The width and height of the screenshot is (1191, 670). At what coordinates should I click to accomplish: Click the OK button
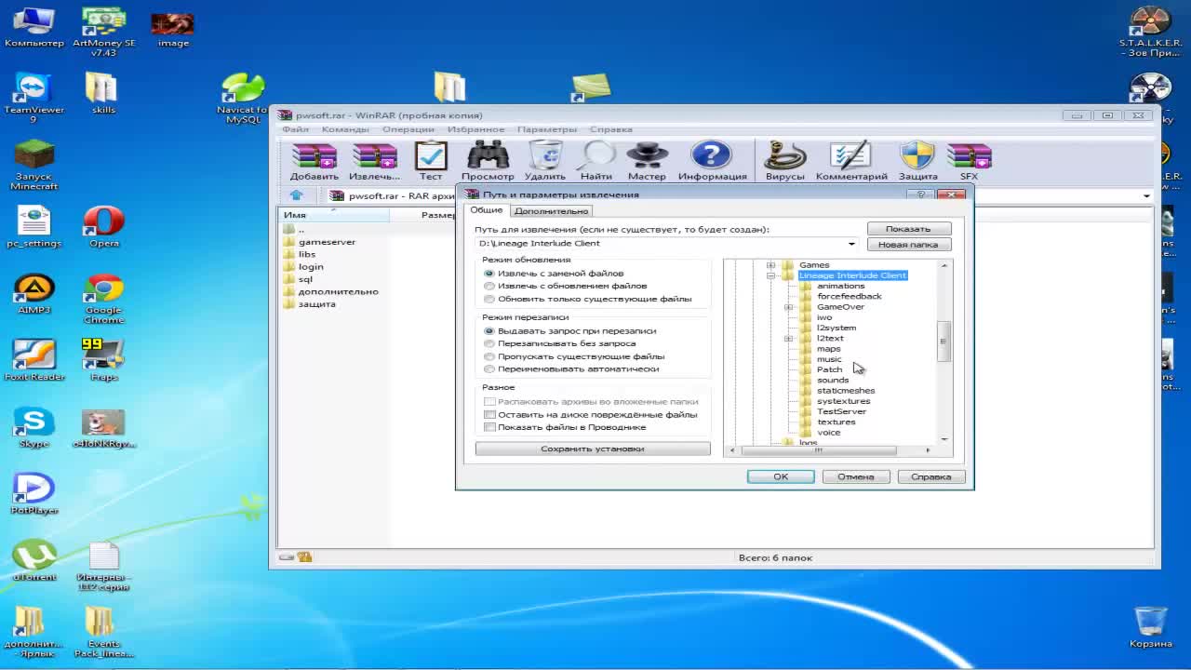781,476
